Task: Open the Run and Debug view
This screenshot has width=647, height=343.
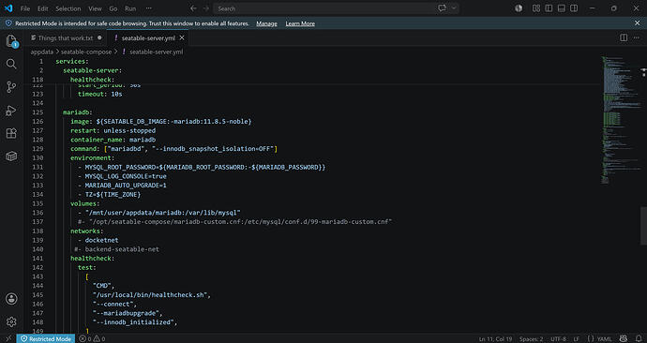Action: [11, 110]
